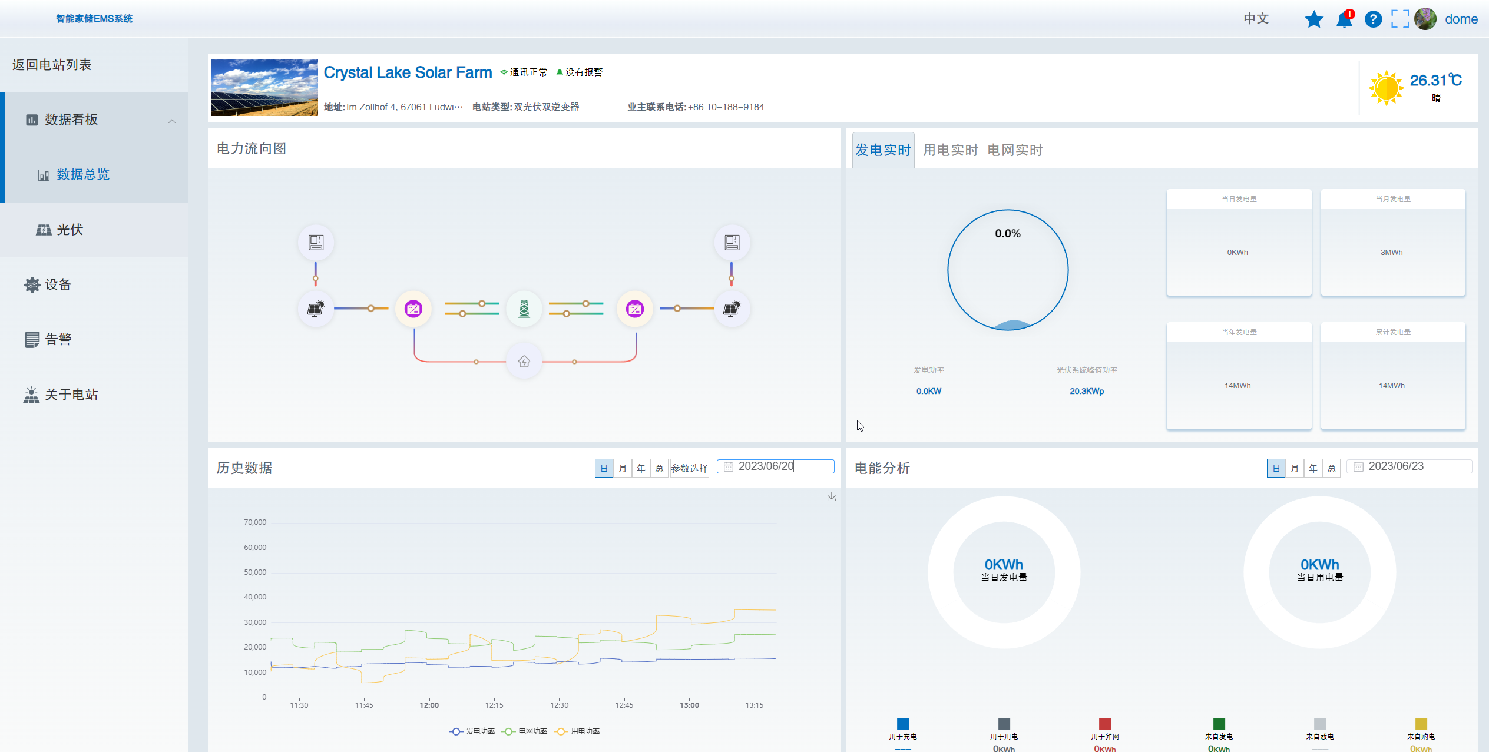The image size is (1489, 752).
Task: Toggle fullscreen mode icon
Action: (x=1399, y=19)
